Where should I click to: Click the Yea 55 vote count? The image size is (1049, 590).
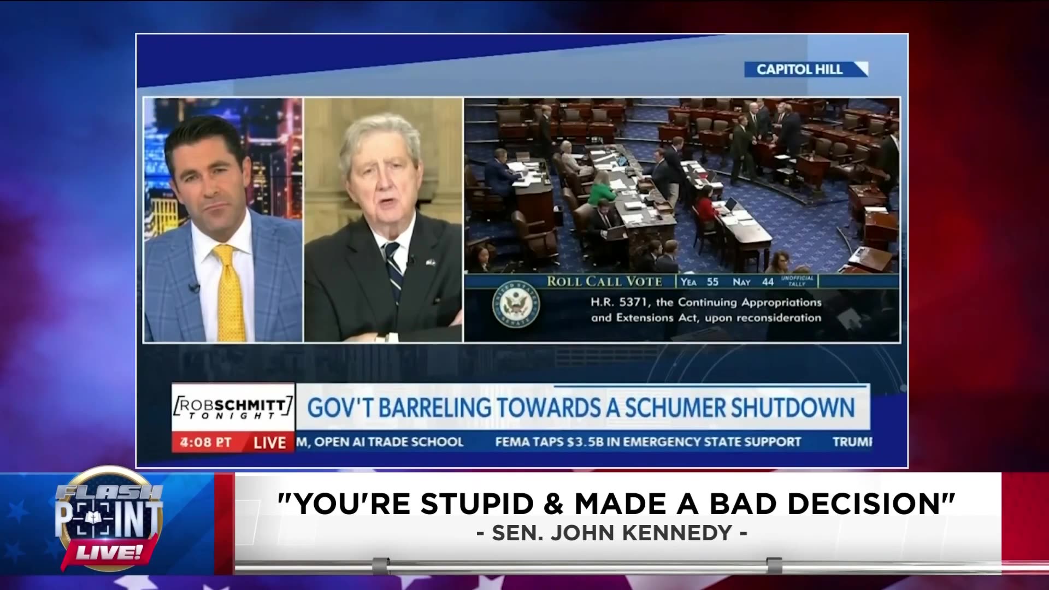[699, 282]
